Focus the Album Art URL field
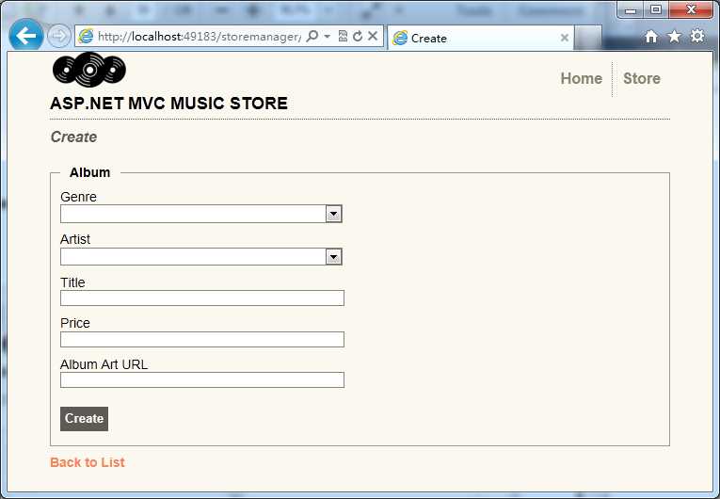 click(x=202, y=380)
